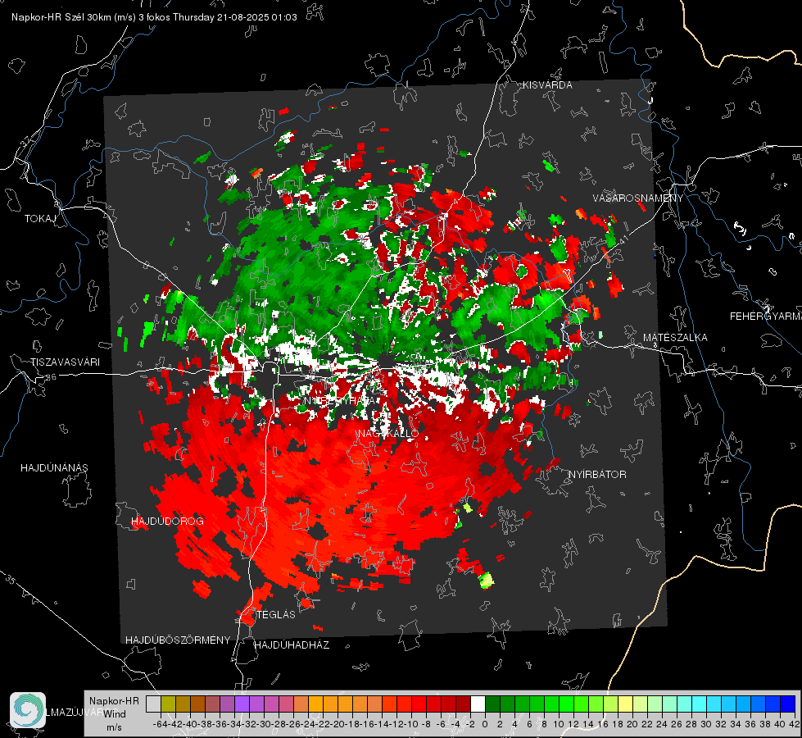Click the 42 value on the legend scale
Screen dimensions: 802x738
795,724
